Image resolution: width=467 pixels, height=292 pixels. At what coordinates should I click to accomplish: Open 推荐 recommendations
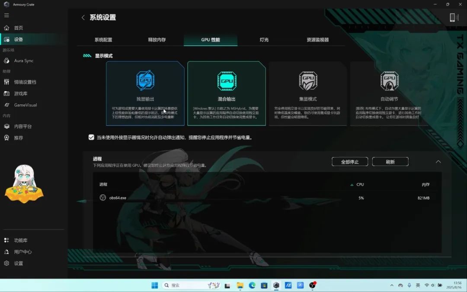click(19, 138)
